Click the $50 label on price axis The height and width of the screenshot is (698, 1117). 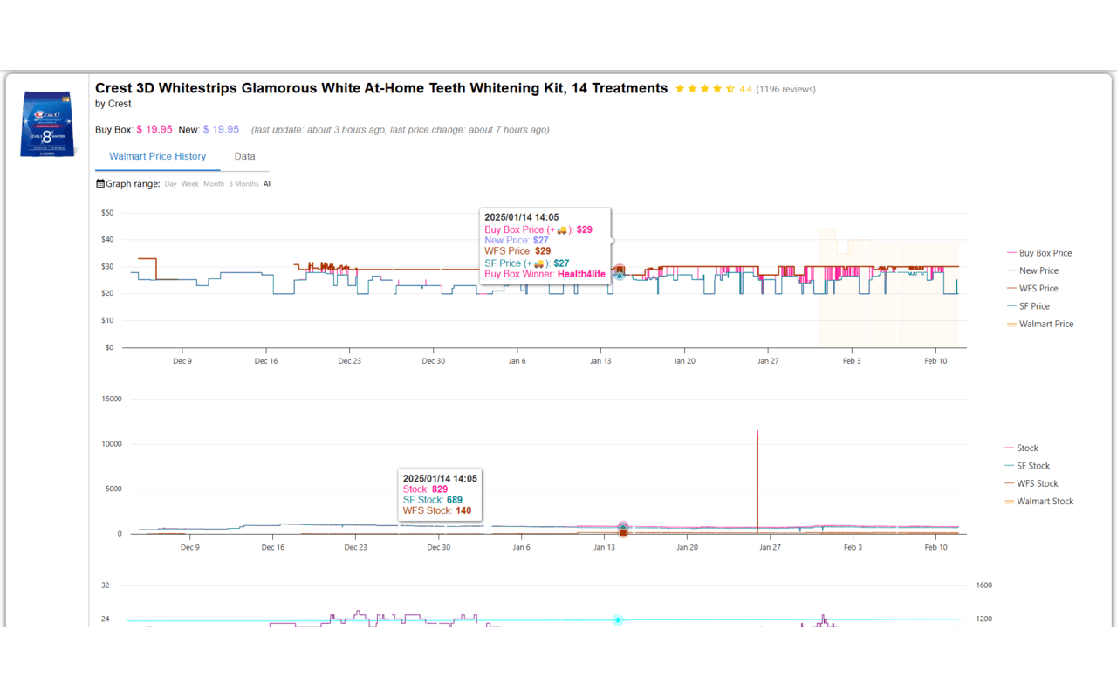click(107, 213)
